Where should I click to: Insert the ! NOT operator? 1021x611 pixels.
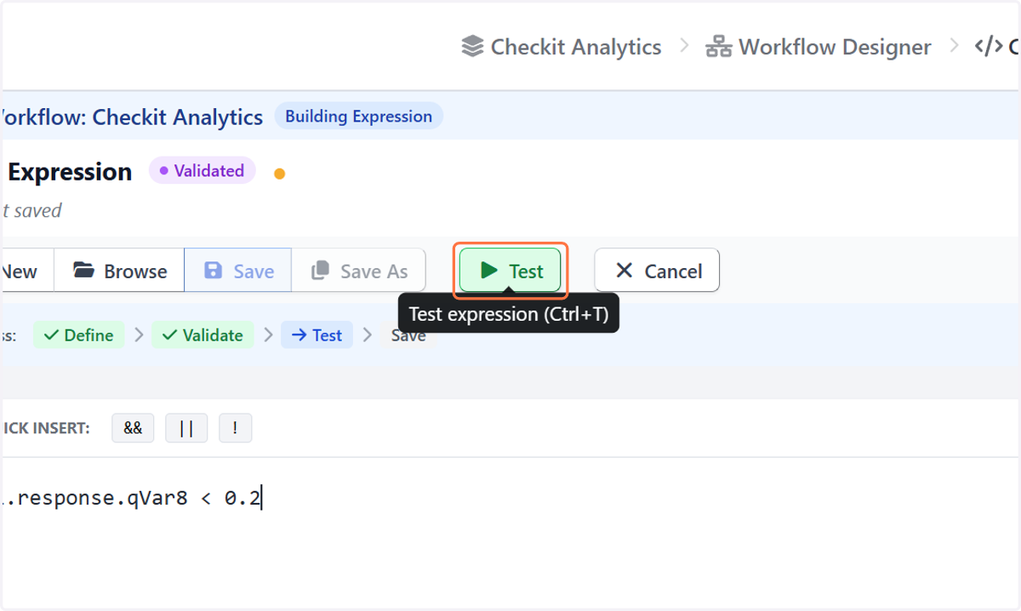coord(235,428)
